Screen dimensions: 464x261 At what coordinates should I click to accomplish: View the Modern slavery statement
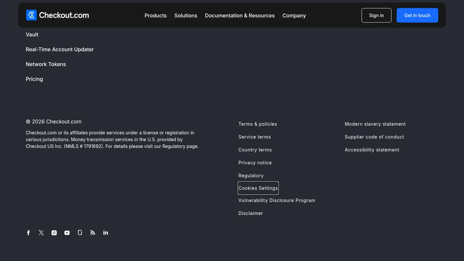point(375,124)
